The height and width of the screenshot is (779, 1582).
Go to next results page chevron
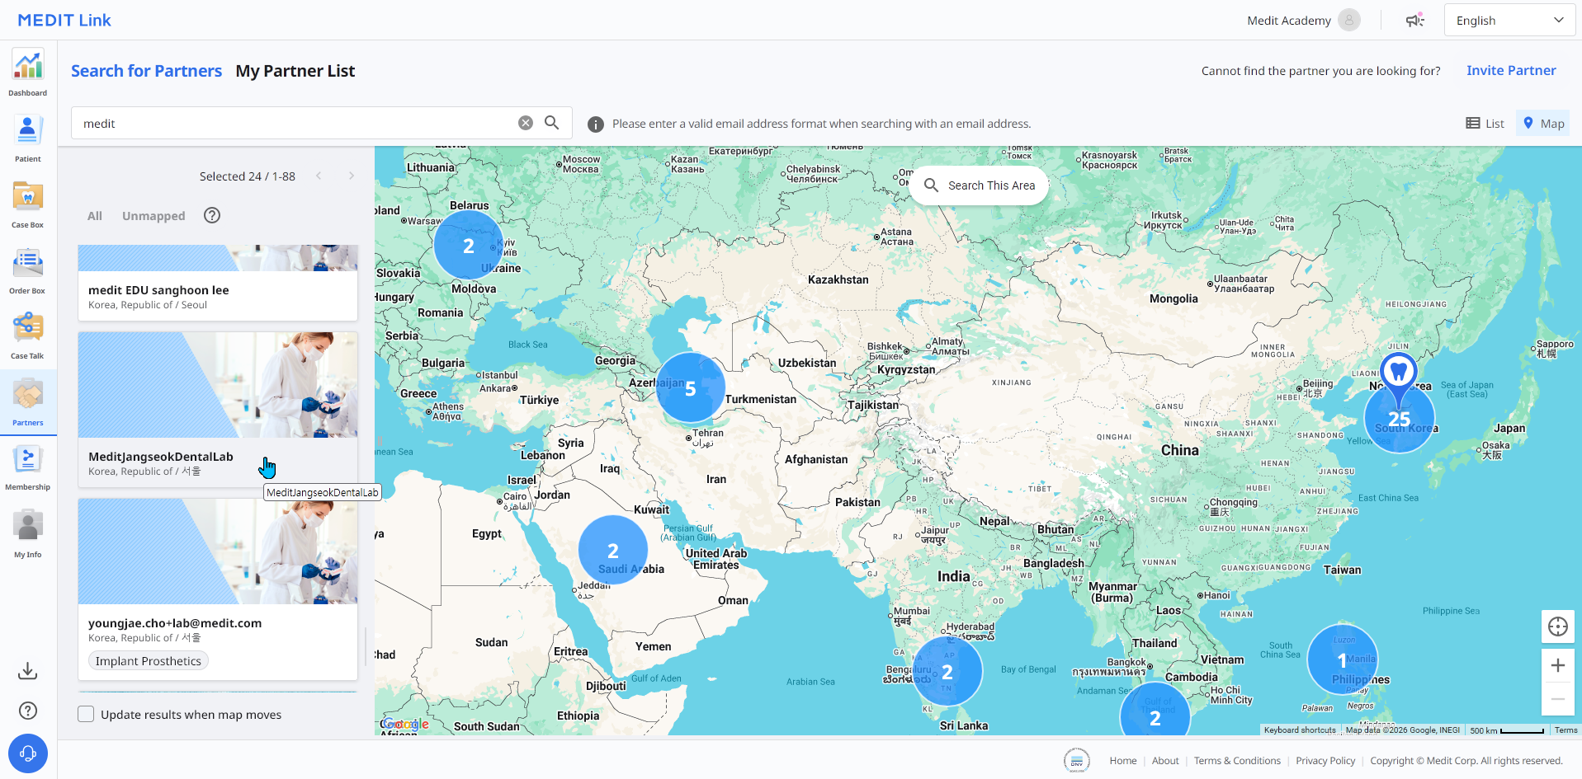pyautogui.click(x=351, y=176)
